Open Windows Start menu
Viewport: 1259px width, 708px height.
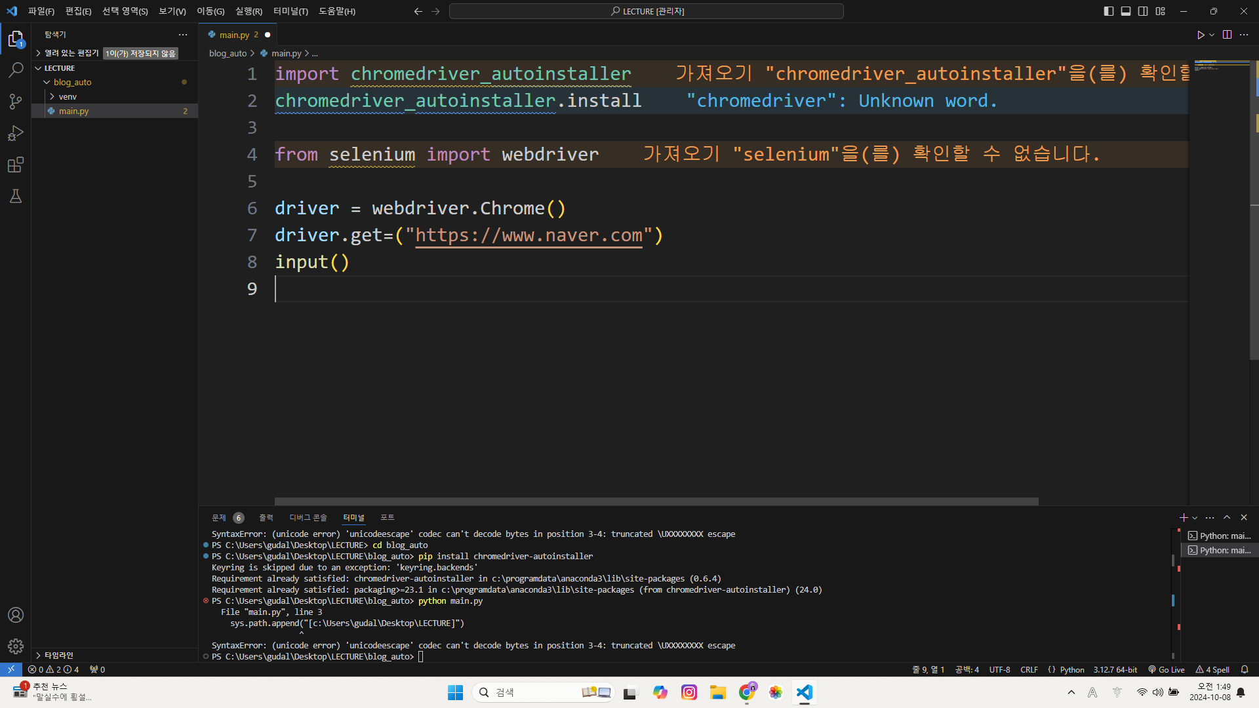(455, 692)
